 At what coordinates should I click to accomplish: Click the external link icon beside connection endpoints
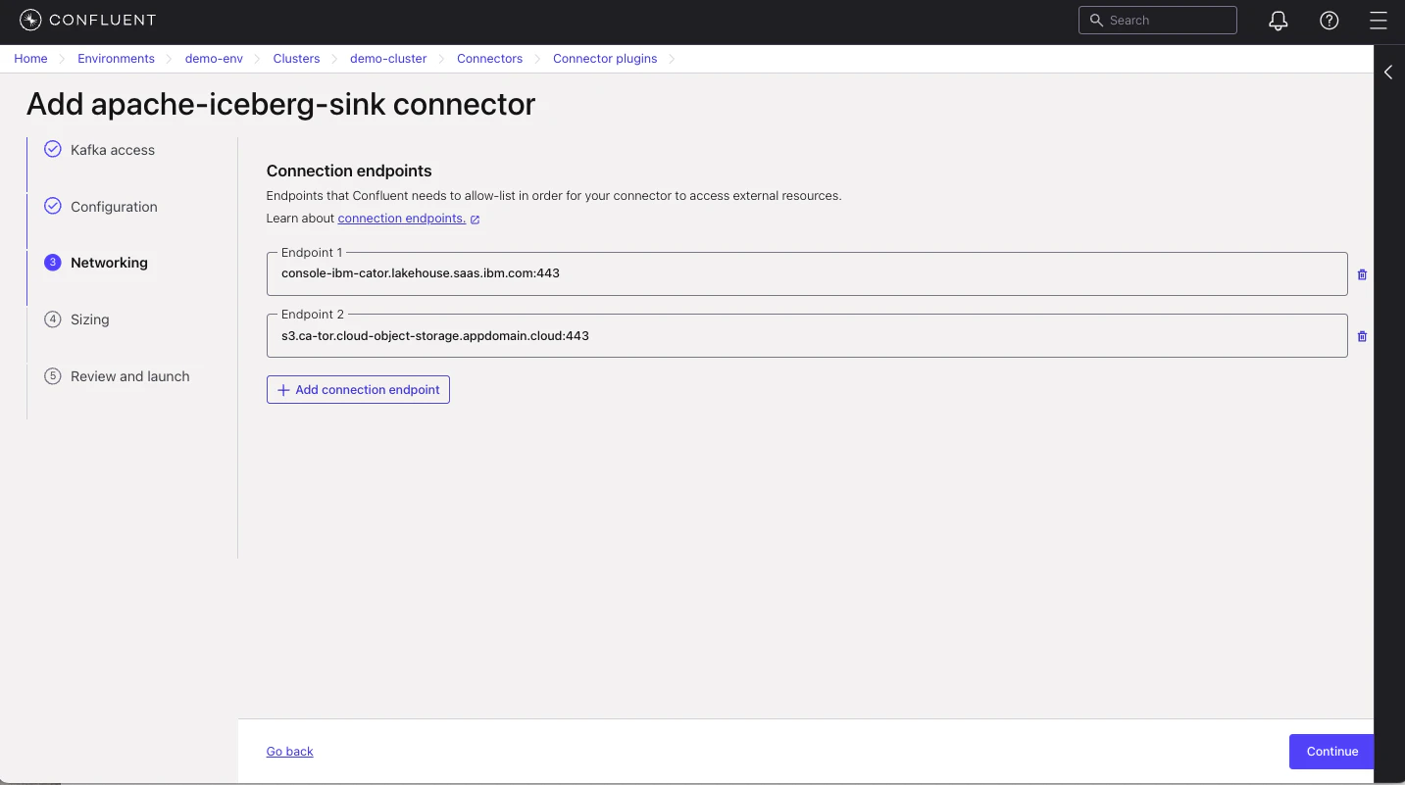click(476, 220)
